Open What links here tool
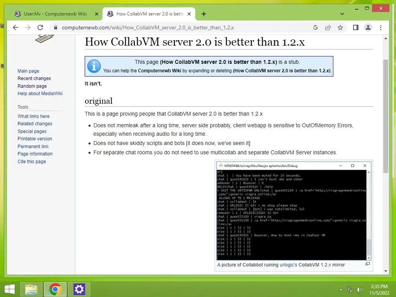Viewport: 396px width, 297px height. [x=33, y=116]
